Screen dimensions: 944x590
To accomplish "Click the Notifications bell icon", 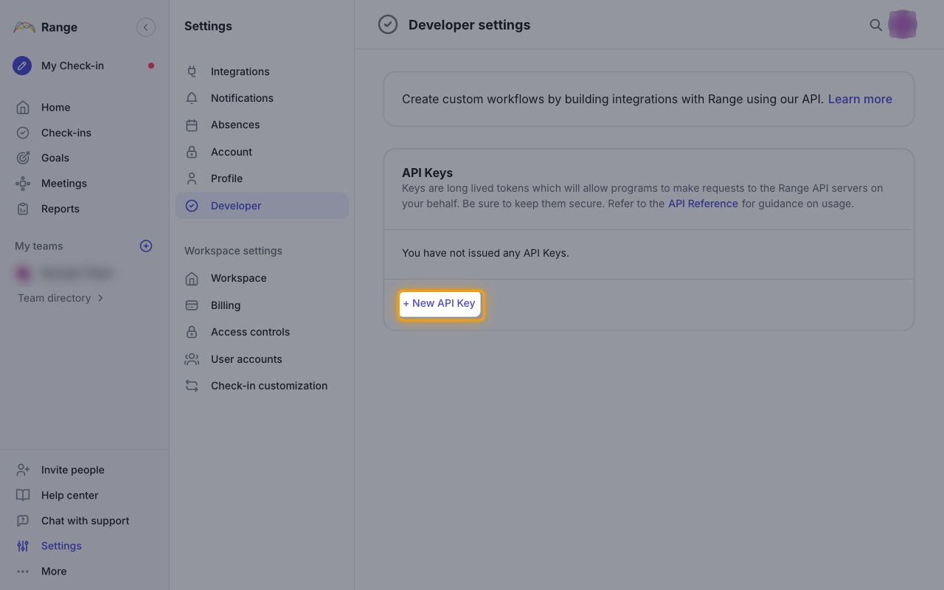I will pos(192,98).
